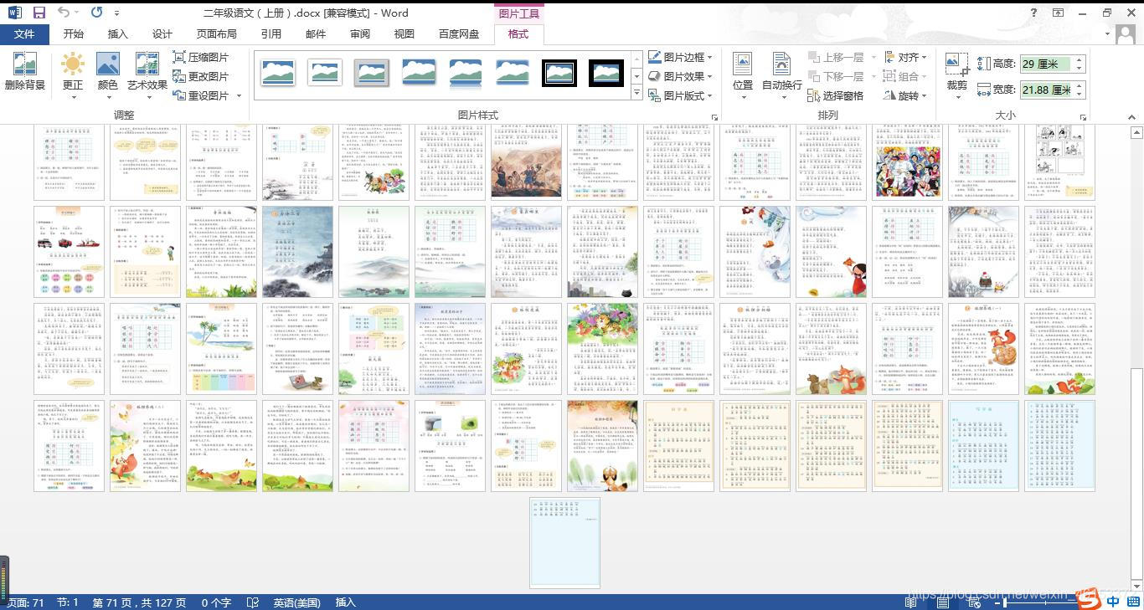This screenshot has width=1144, height=610.
Task: Switch to the Review (审阅) tab
Action: [360, 34]
